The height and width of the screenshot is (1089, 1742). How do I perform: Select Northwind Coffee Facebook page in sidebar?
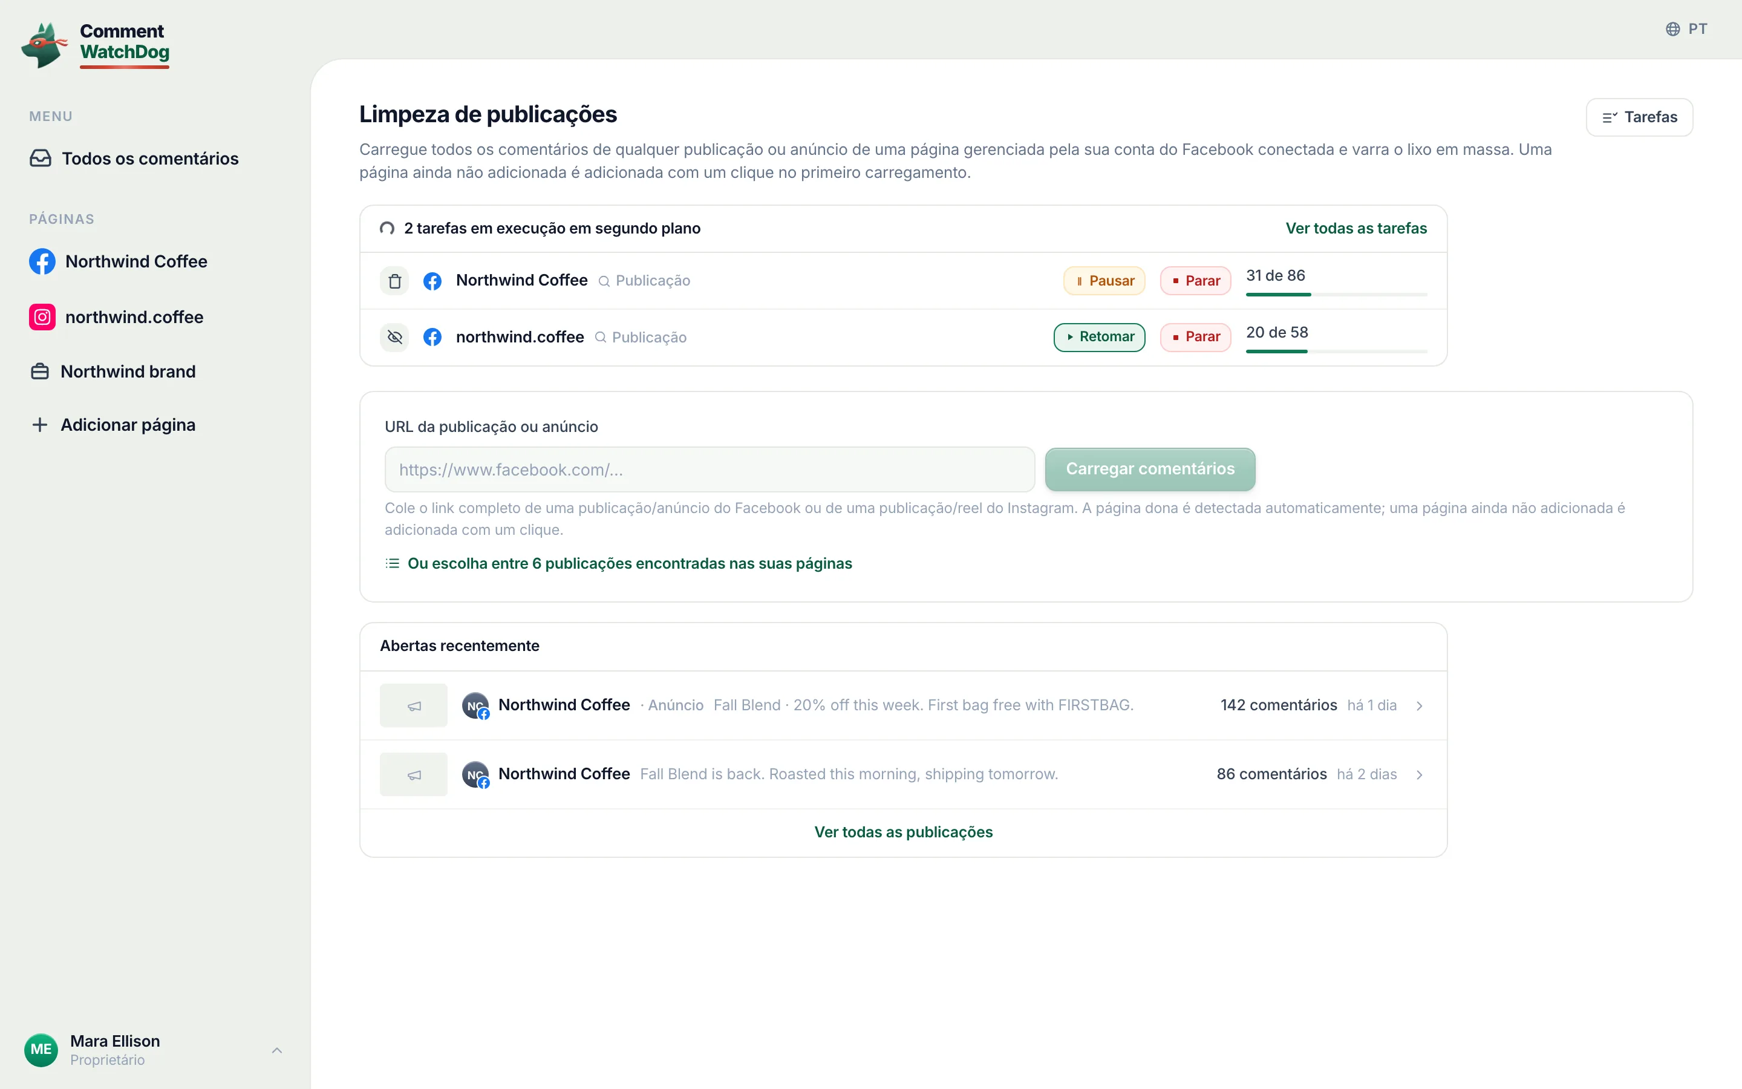118,261
